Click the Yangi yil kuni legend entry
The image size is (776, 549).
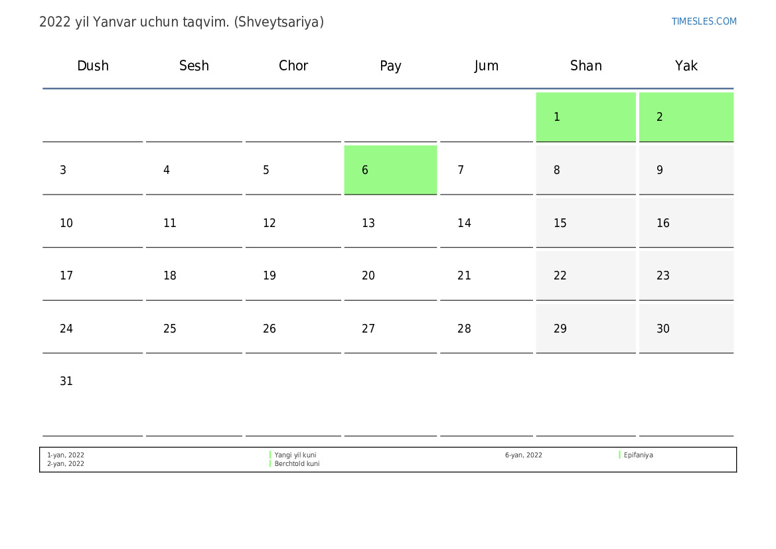tap(295, 455)
